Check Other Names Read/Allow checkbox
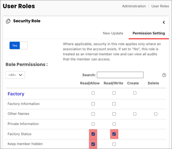The height and width of the screenshot is (149, 172). pos(93,114)
